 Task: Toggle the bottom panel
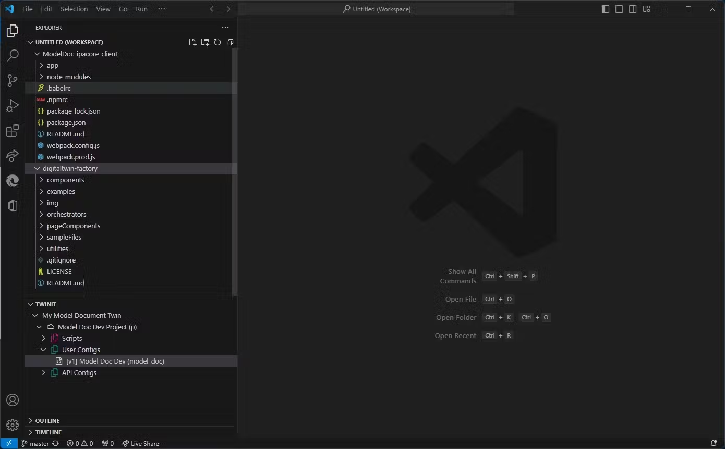point(619,9)
